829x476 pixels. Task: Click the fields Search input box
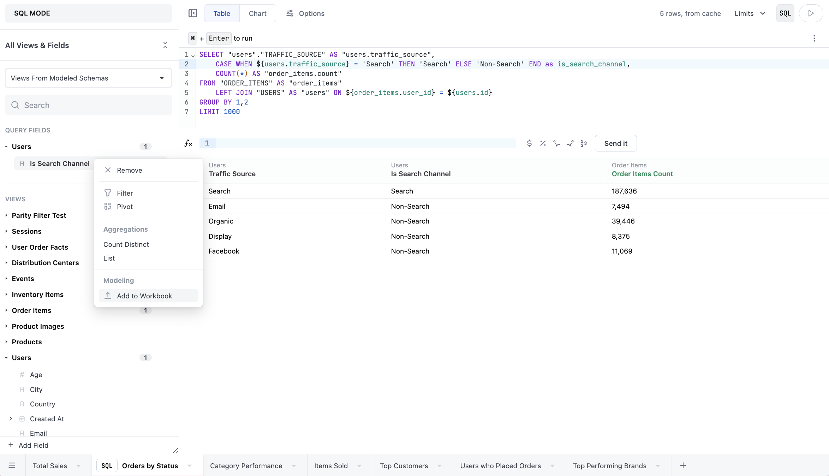pos(88,105)
